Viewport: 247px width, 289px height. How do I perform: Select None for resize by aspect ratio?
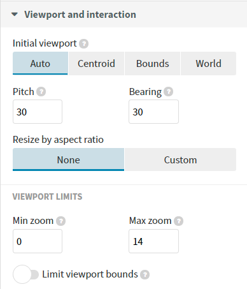tap(68, 159)
